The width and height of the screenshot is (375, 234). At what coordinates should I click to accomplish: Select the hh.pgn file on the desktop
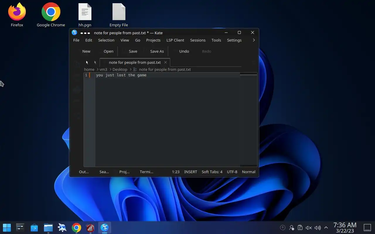pyautogui.click(x=85, y=15)
